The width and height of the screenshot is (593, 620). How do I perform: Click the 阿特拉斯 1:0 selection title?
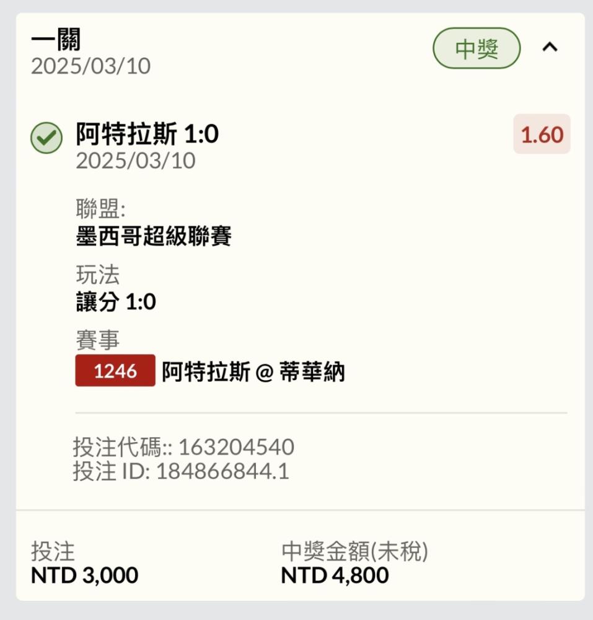(x=147, y=134)
